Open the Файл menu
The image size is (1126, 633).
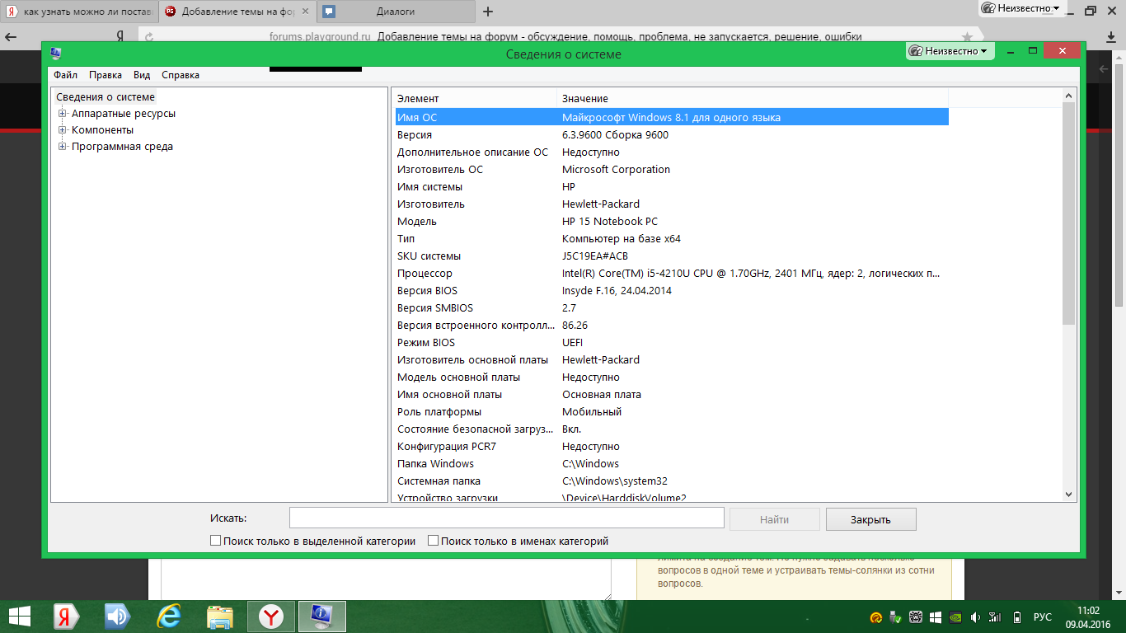pyautogui.click(x=65, y=75)
